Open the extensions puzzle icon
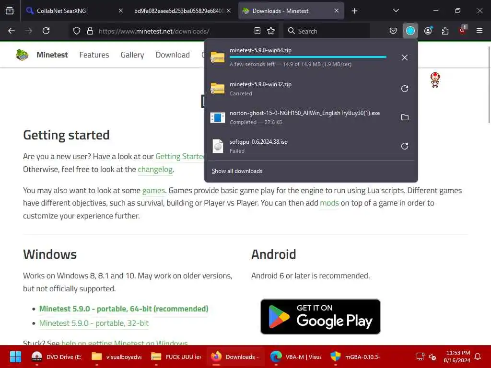This screenshot has width=491, height=368. click(x=445, y=31)
